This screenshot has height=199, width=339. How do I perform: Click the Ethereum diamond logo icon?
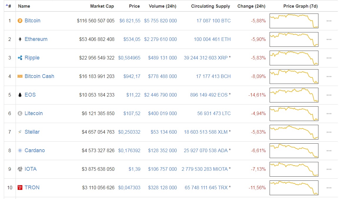point(20,39)
